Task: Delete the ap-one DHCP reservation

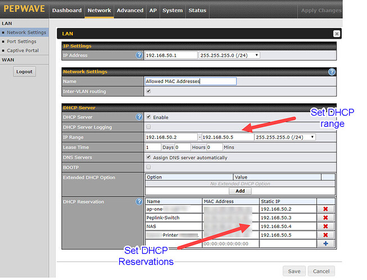Action: tap(325, 209)
